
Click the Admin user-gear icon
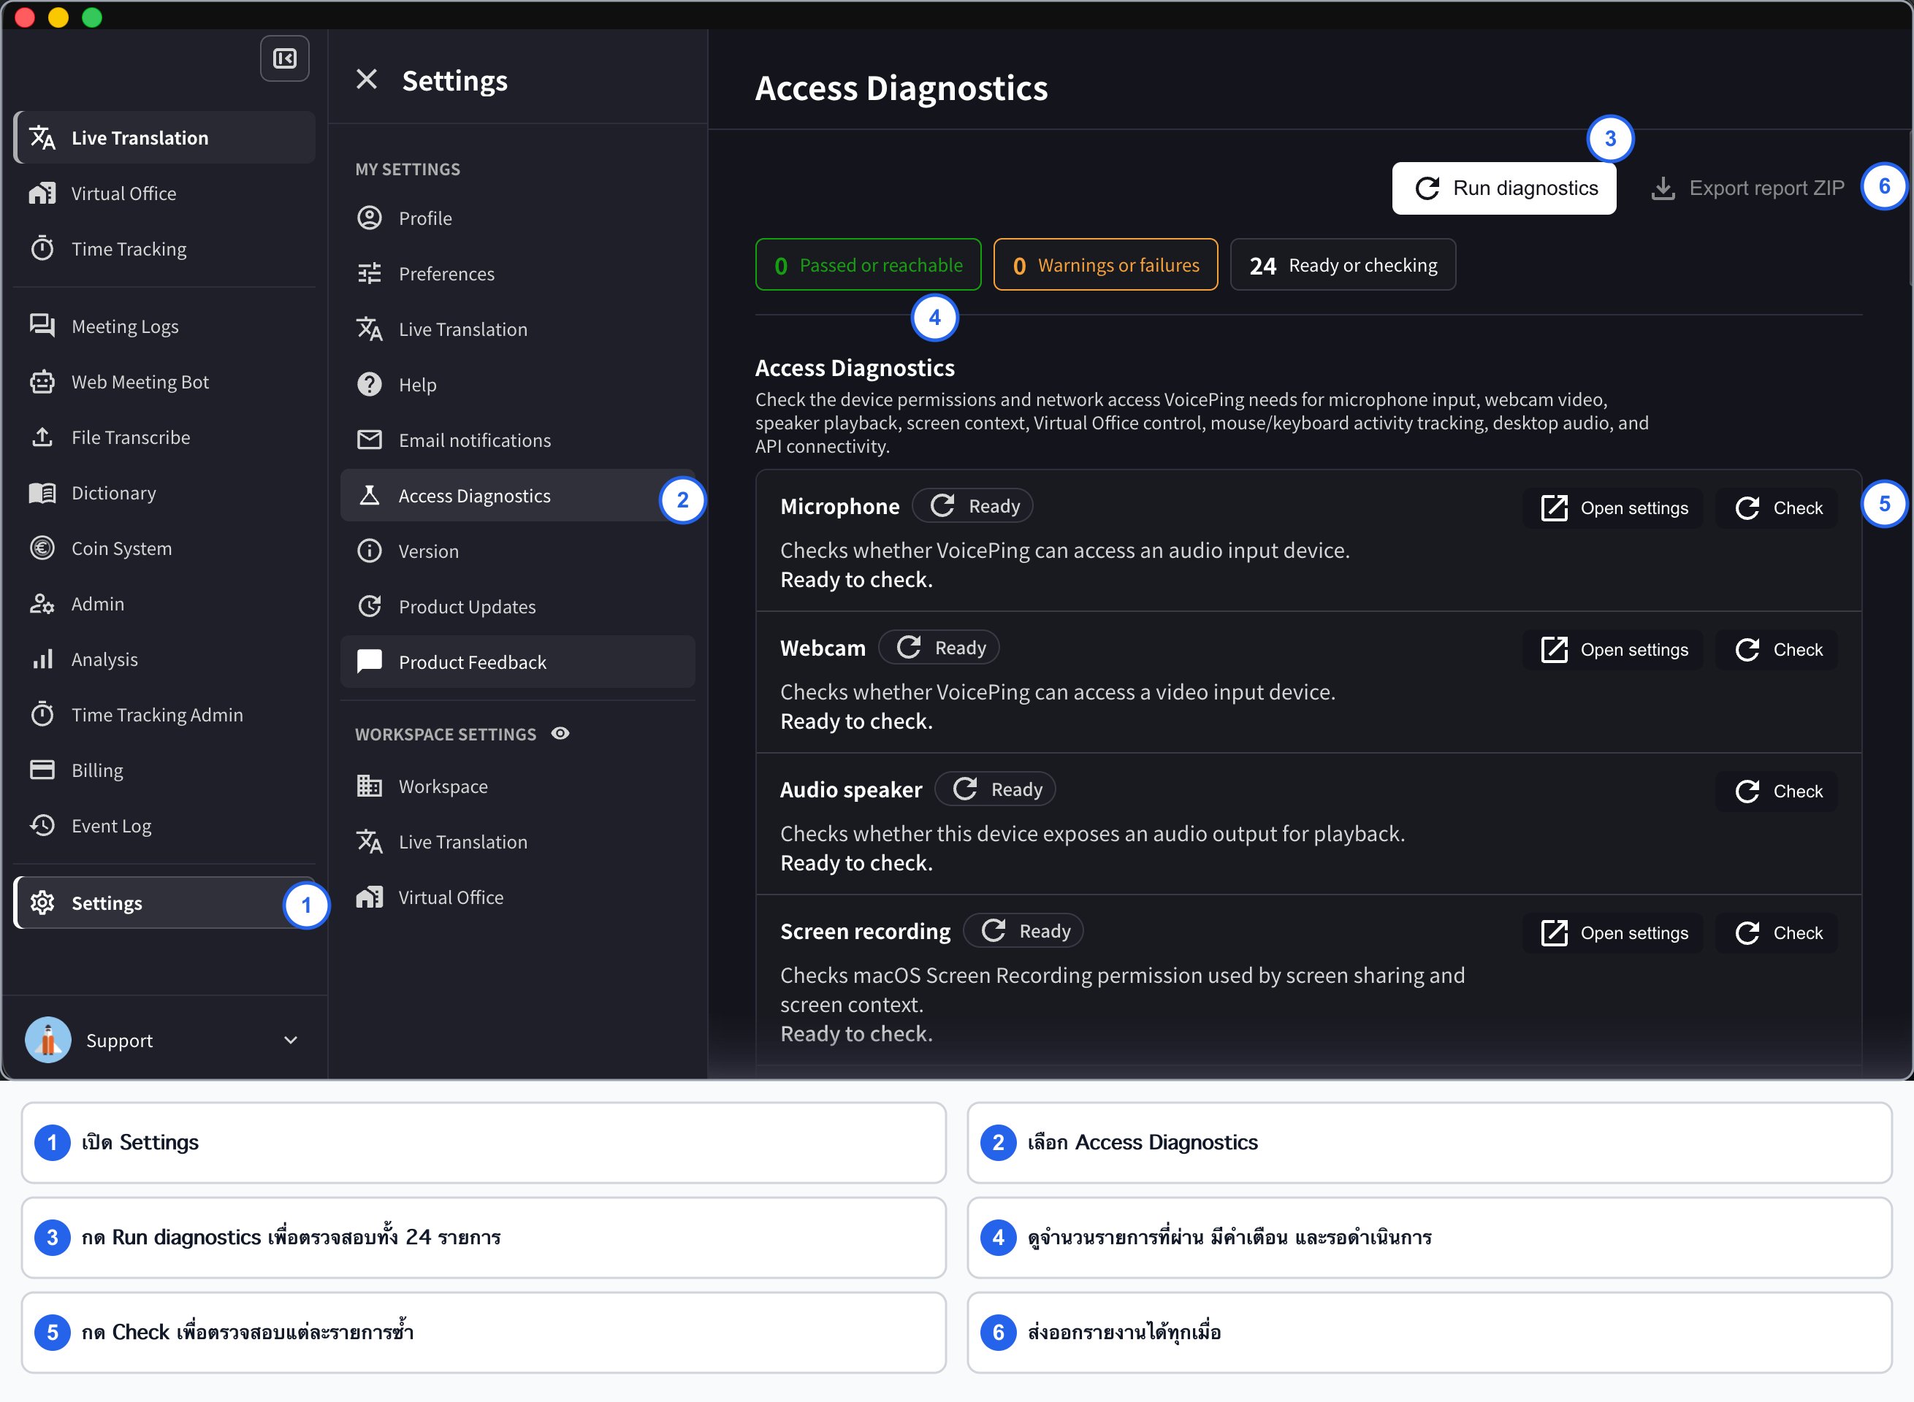click(x=42, y=603)
